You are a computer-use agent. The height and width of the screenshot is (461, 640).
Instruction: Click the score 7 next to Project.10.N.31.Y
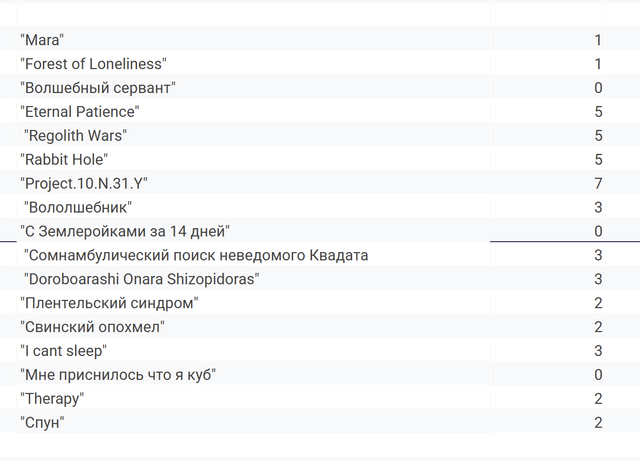(x=548, y=183)
